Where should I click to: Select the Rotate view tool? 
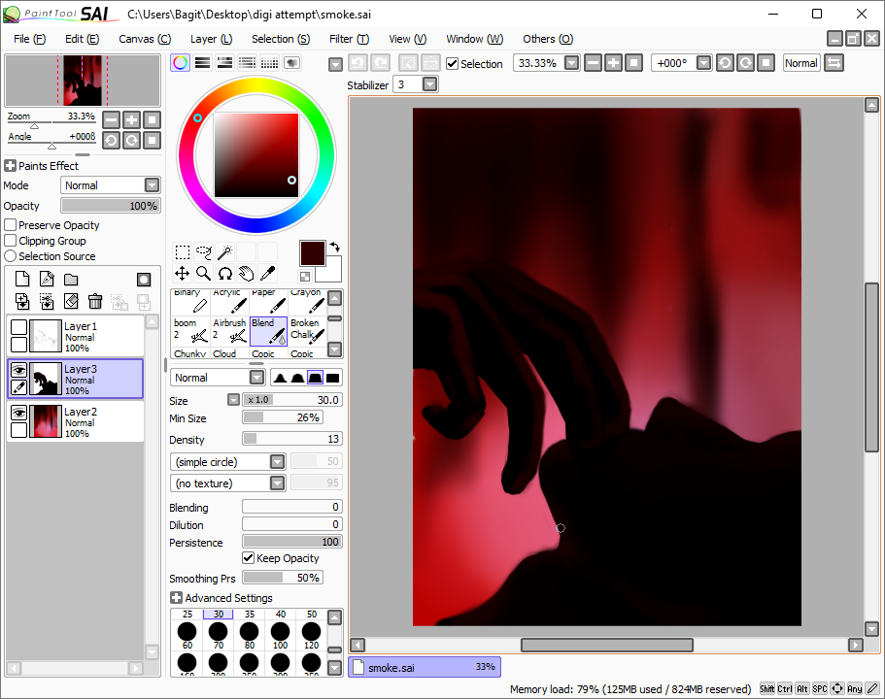pos(224,274)
